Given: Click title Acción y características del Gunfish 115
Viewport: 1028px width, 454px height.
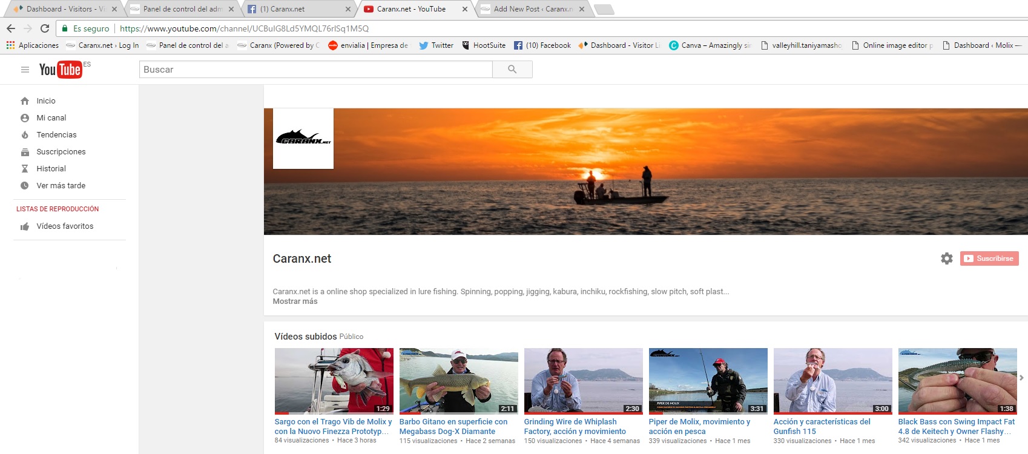Looking at the screenshot, I should point(822,427).
